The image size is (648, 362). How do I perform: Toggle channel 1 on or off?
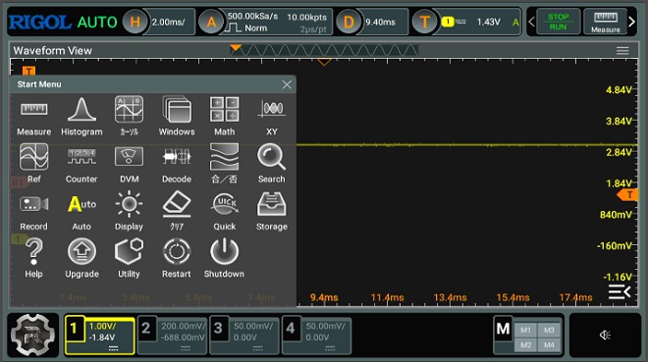[x=75, y=329]
